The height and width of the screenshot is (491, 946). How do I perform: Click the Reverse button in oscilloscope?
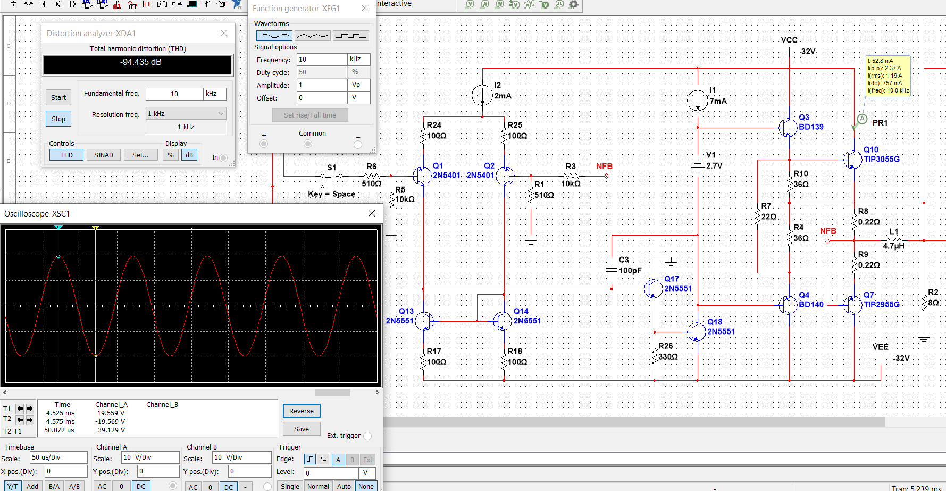tap(302, 411)
